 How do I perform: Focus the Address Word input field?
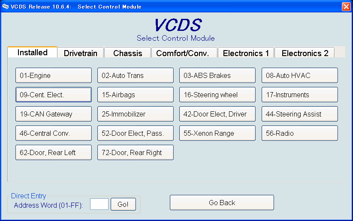coord(99,204)
